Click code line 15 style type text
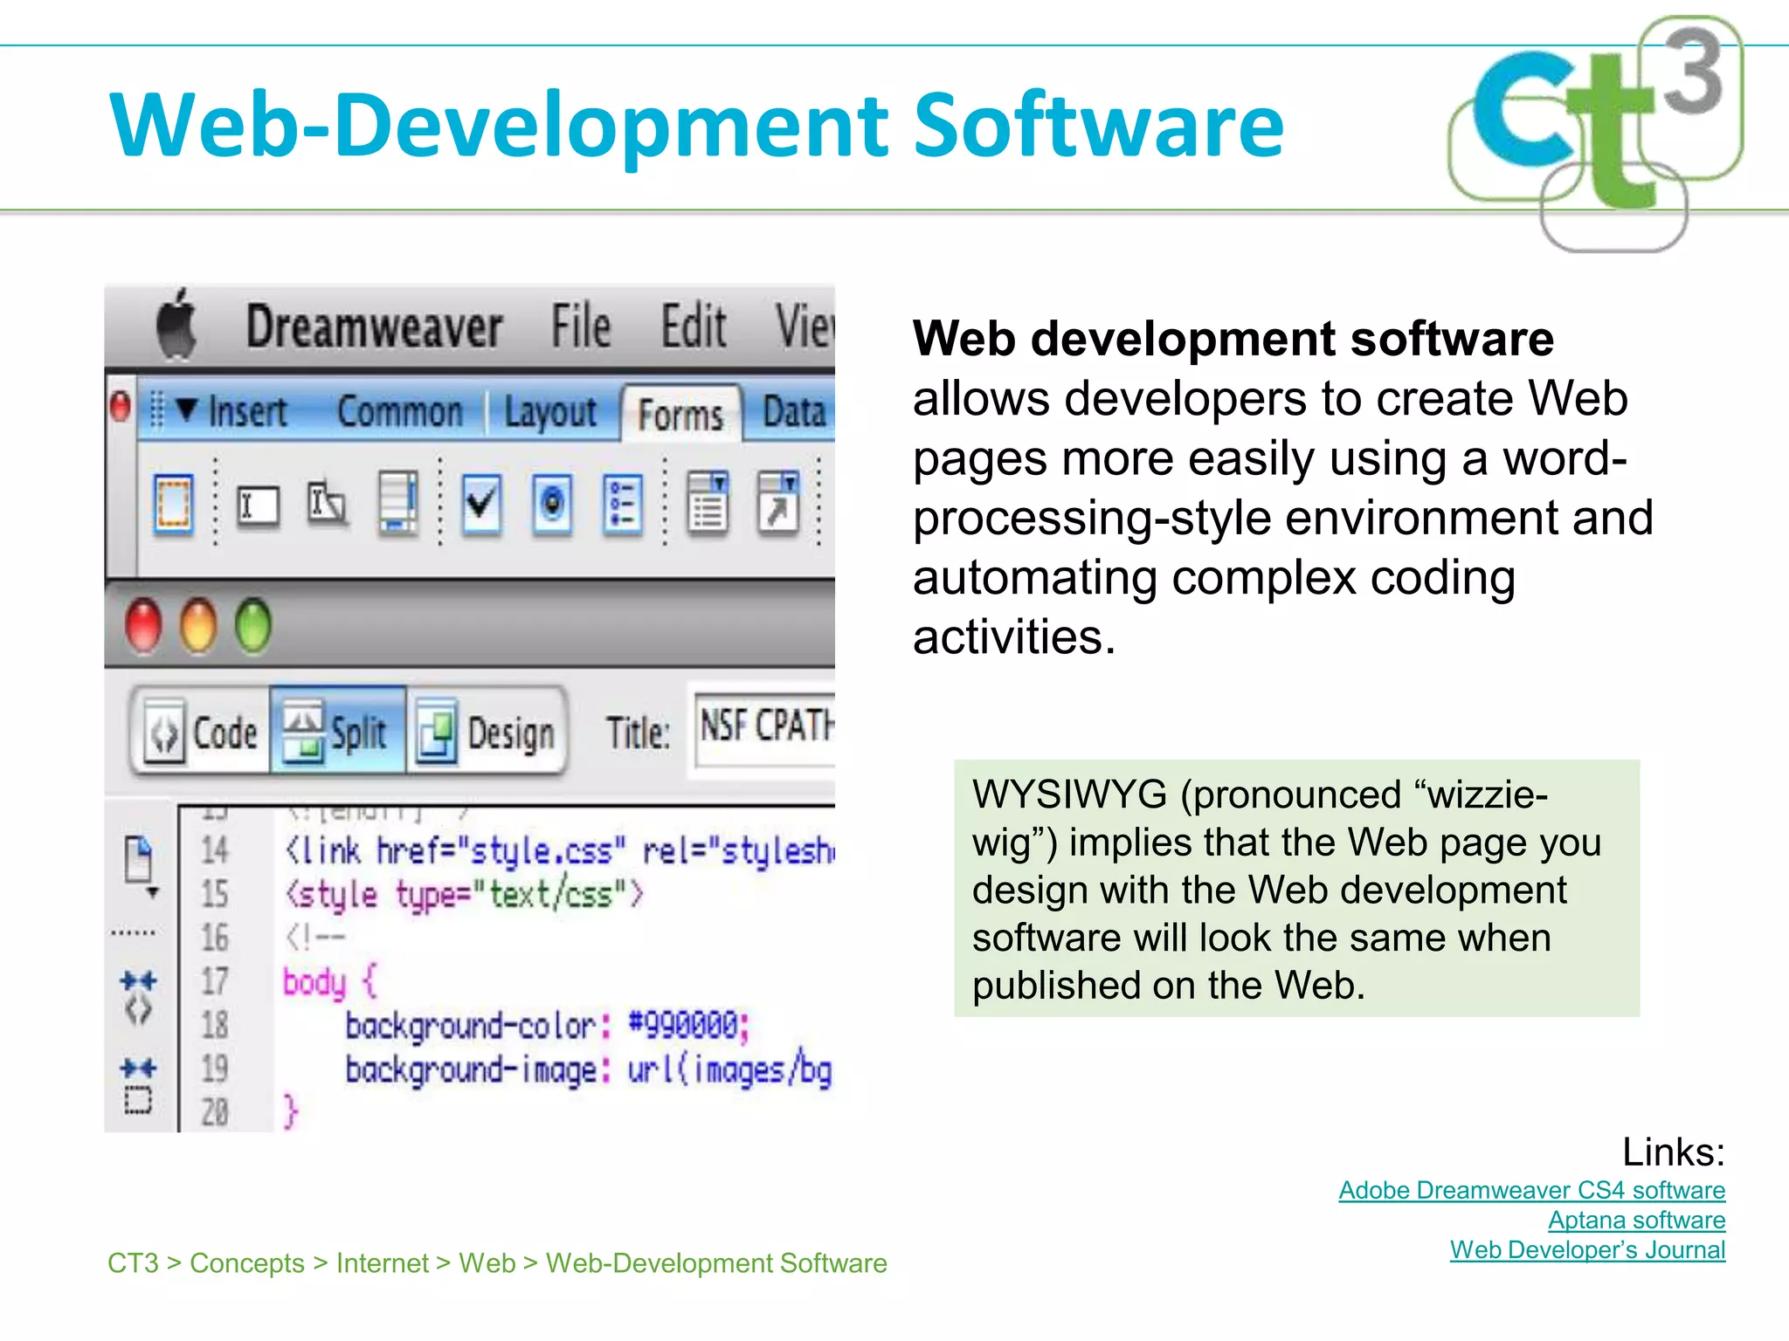This screenshot has height=1341, width=1789. coord(464,895)
